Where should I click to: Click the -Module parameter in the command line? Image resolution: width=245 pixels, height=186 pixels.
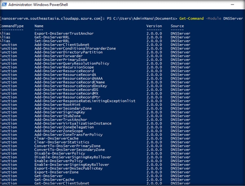click(213, 19)
